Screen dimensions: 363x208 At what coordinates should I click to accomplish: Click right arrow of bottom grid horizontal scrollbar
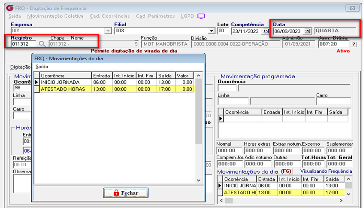point(341,200)
